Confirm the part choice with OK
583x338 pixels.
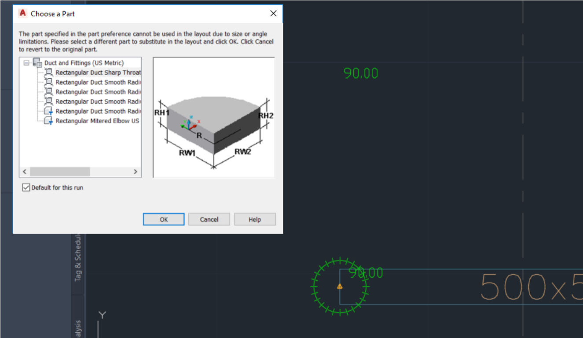163,219
